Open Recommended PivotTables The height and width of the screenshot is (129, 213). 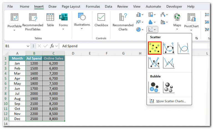(33, 22)
